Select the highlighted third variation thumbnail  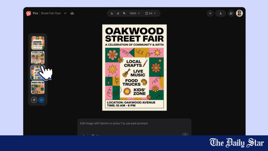[x=38, y=72]
